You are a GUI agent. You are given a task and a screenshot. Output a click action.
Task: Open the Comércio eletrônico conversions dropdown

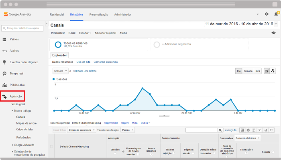[248, 138]
